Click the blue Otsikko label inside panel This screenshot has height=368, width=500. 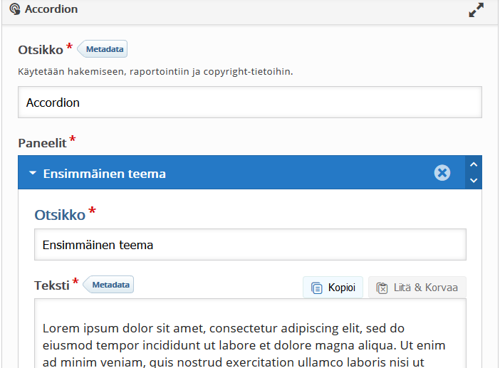pyautogui.click(x=60, y=214)
